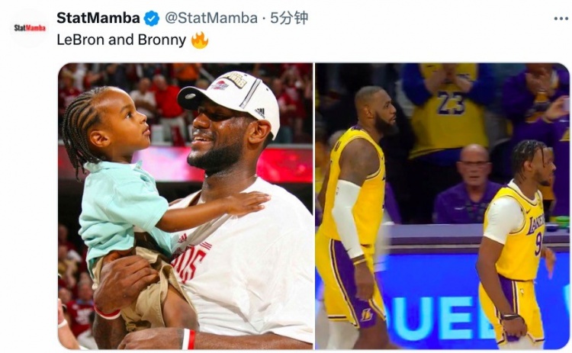Click the seated bald spectator with glasses
This screenshot has width=572, height=353.
tap(474, 183)
